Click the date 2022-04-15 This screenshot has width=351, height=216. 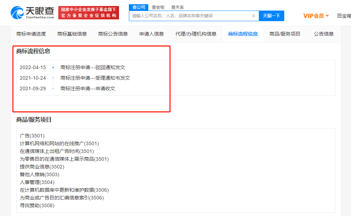tap(33, 67)
